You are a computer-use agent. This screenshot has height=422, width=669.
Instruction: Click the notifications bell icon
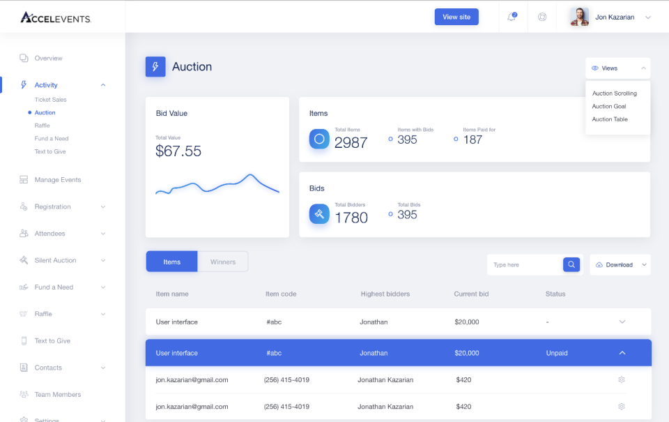(x=512, y=16)
